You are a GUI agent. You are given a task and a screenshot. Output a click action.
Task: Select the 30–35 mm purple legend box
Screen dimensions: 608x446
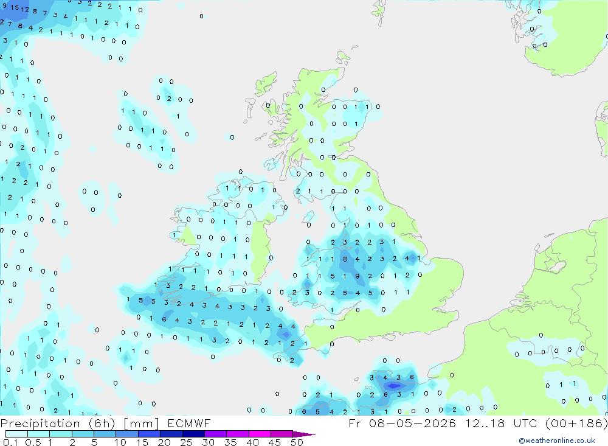pos(216,434)
